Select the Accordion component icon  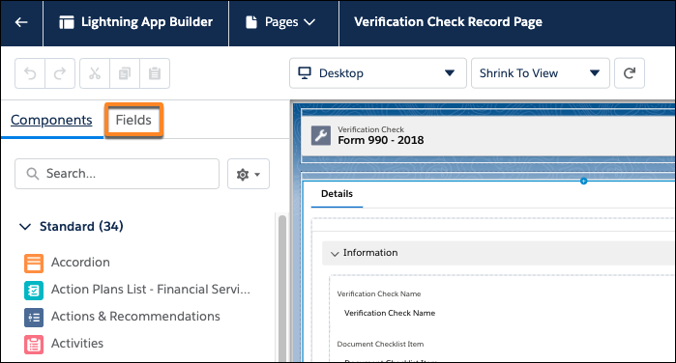(34, 264)
